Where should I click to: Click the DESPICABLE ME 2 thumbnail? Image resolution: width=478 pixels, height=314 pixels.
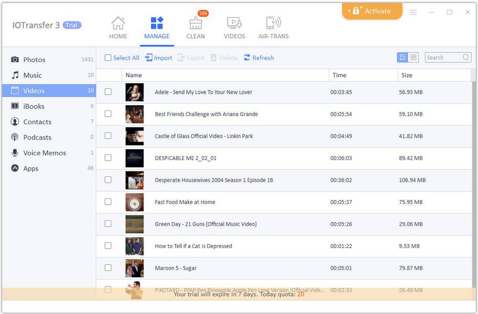pyautogui.click(x=134, y=158)
